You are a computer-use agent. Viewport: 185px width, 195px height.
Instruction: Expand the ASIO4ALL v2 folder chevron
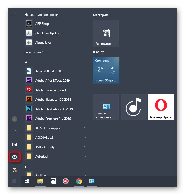coord(85,137)
